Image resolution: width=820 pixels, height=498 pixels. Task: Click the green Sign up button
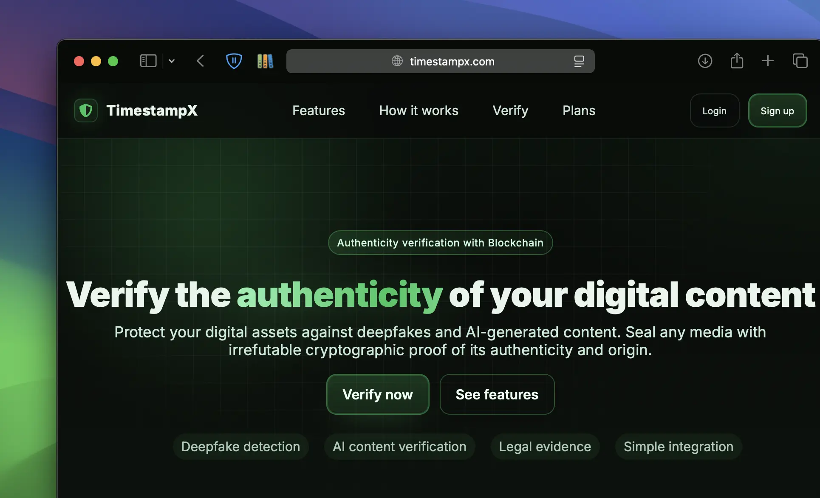(x=777, y=110)
